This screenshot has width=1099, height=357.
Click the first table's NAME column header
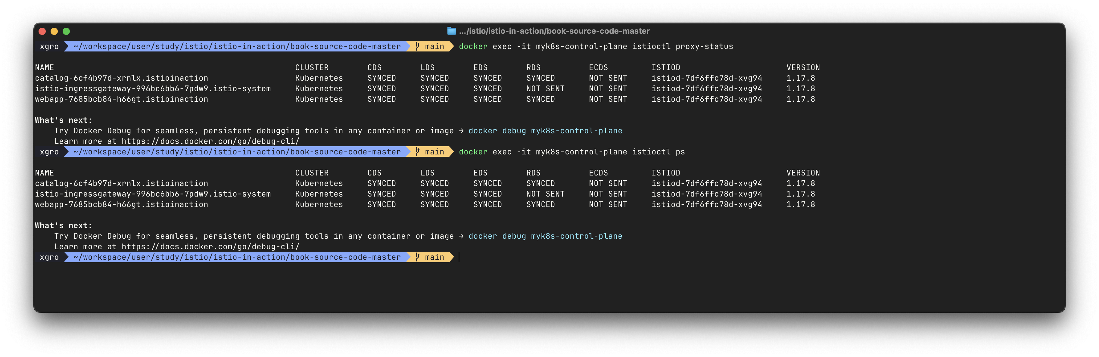pos(44,67)
